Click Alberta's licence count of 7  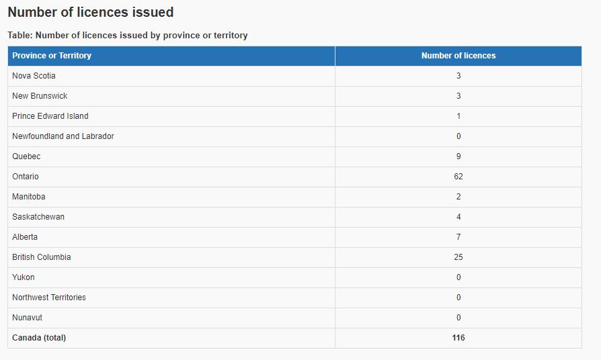[458, 237]
